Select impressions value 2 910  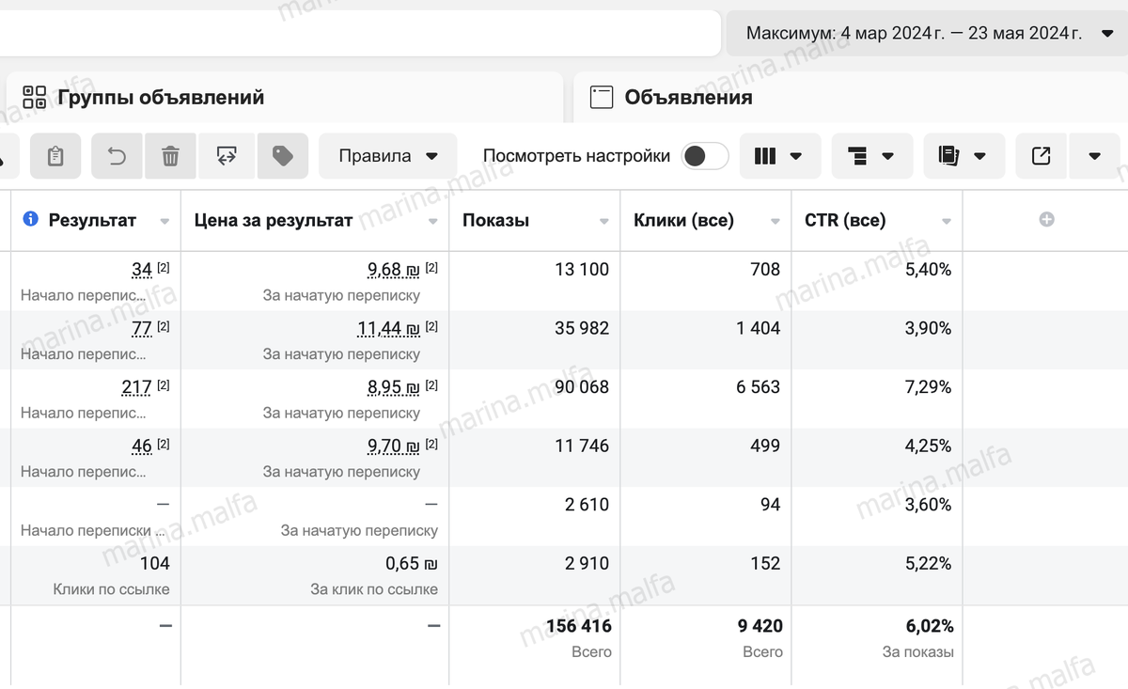point(587,564)
